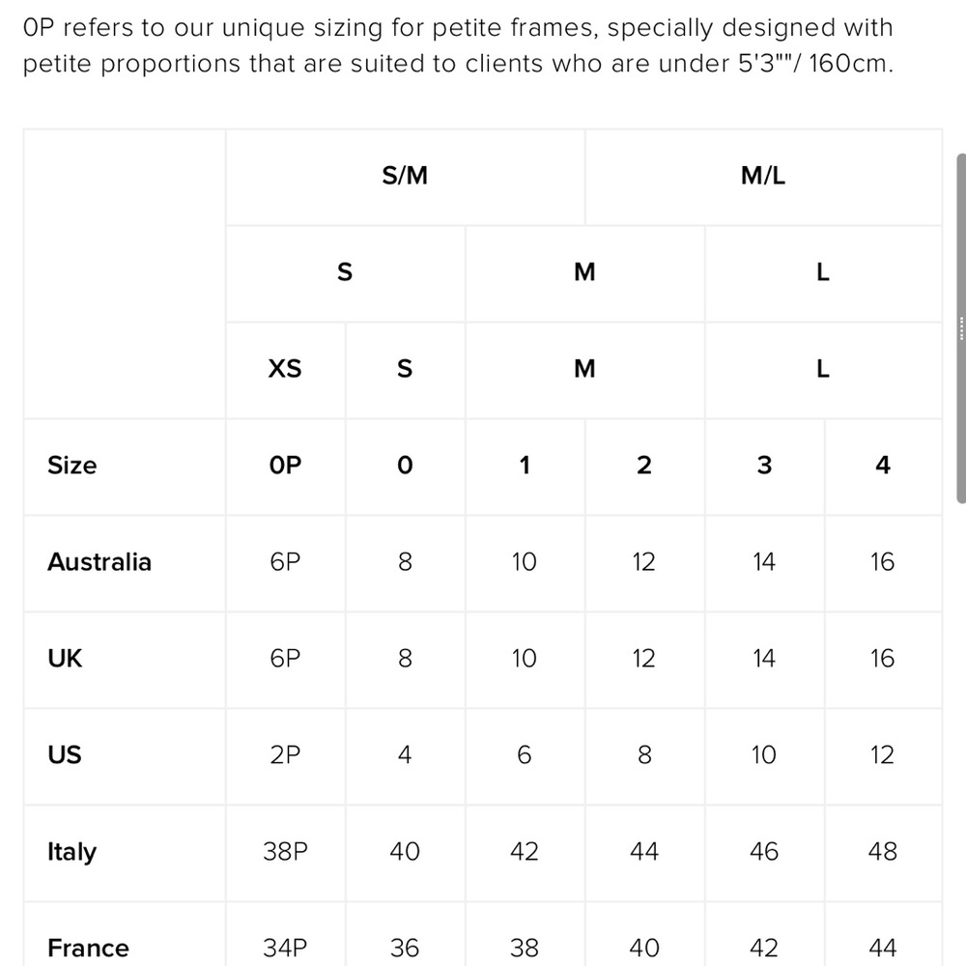
Task: Click the XS column header
Action: click(x=285, y=370)
